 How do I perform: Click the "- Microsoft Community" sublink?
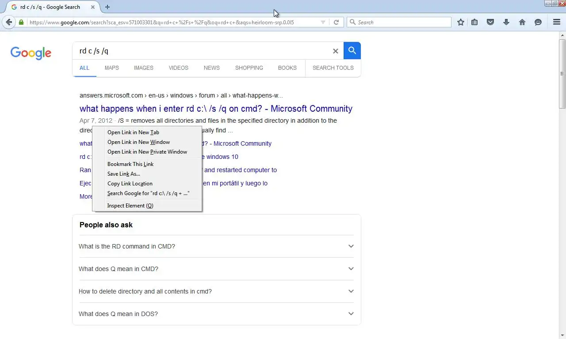237,143
